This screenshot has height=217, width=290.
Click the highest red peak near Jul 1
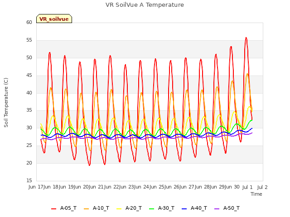coord(246,38)
